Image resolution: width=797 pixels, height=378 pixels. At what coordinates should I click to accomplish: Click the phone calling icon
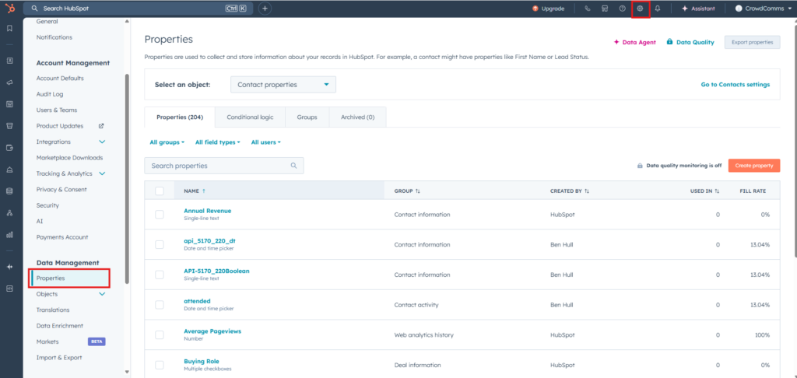pyautogui.click(x=587, y=9)
